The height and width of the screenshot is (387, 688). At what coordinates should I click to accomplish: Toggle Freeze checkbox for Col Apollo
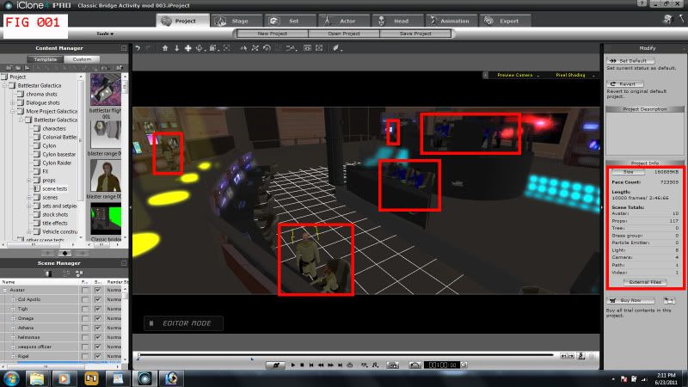[85, 299]
